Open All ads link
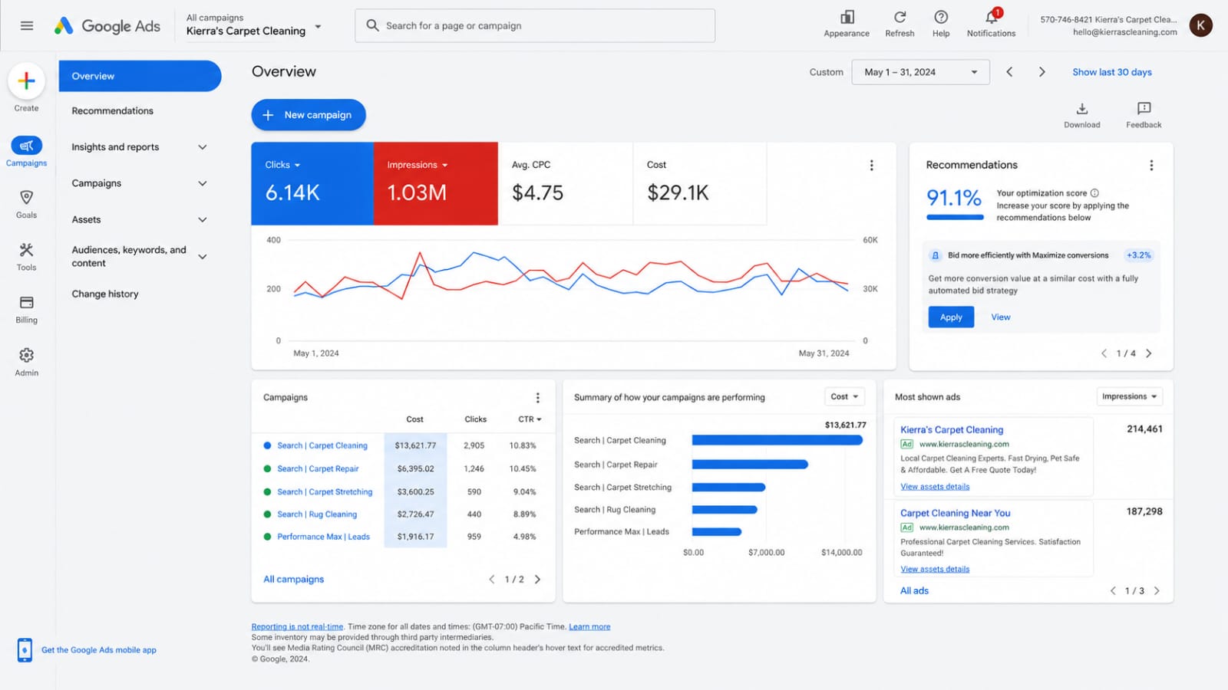Screen dimensions: 1228x690 coord(914,591)
